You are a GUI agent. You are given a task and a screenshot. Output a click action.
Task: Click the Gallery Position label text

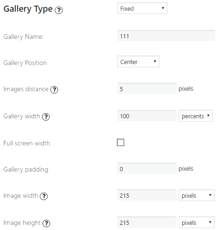(25, 63)
